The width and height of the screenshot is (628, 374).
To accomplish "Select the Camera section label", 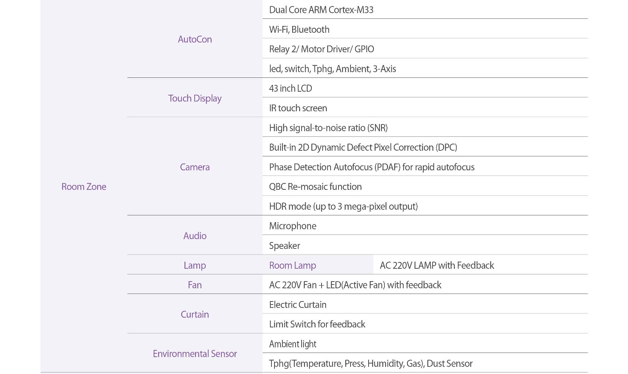I will pyautogui.click(x=195, y=167).
